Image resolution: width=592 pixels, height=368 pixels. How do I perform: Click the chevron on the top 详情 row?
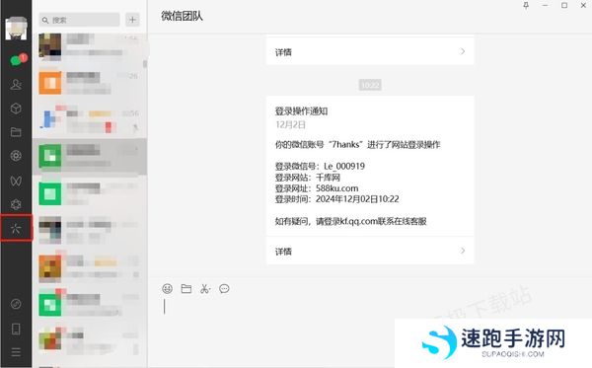point(463,51)
